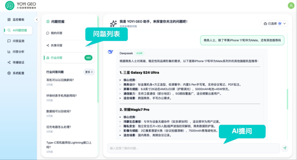Click the send message paper plane icon
297x160 pixels.
click(x=285, y=148)
